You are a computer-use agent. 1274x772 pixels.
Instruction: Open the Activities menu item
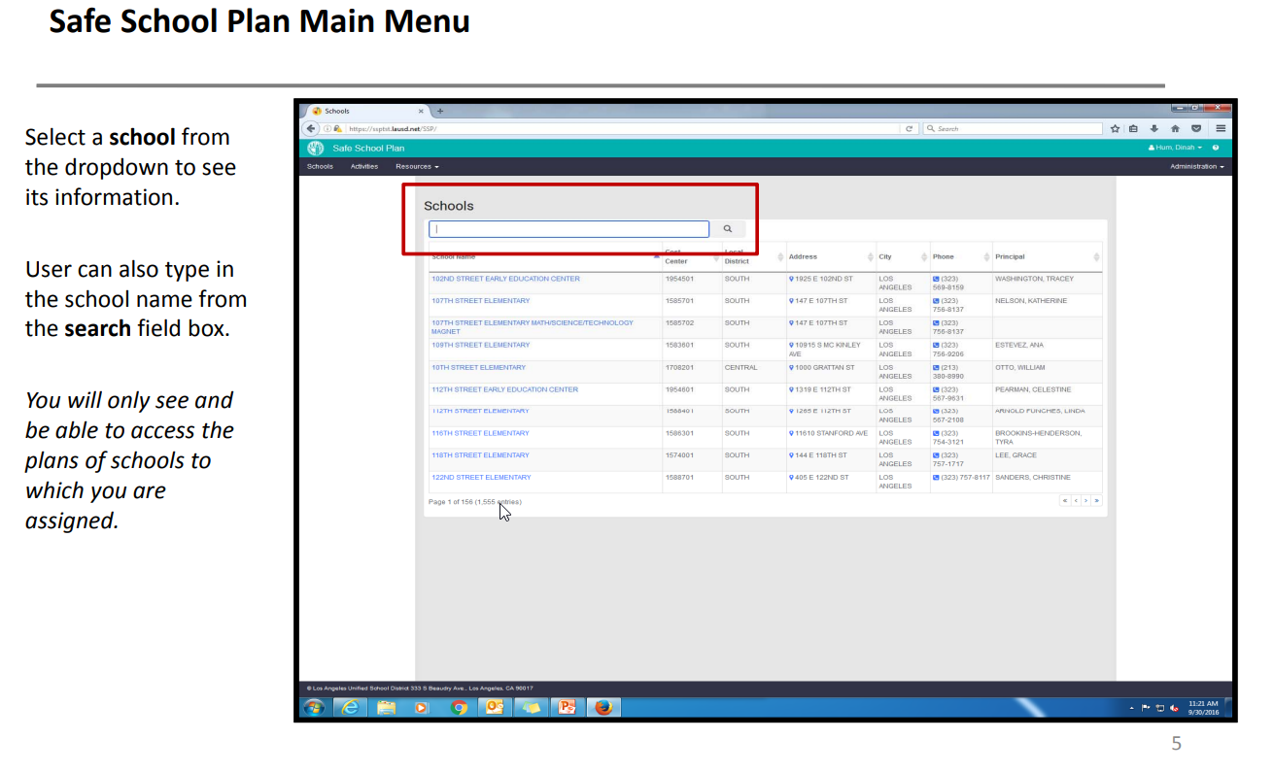[x=364, y=167]
